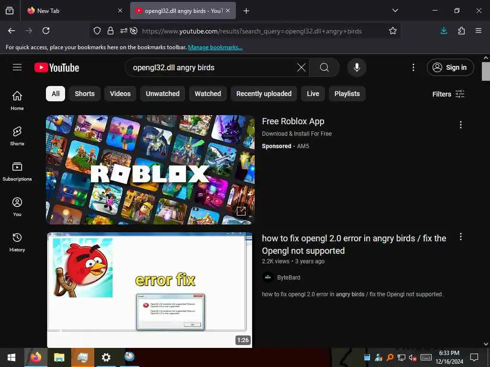This screenshot has width=490, height=367.
Task: Select the Playlists filter chip
Action: click(x=347, y=94)
